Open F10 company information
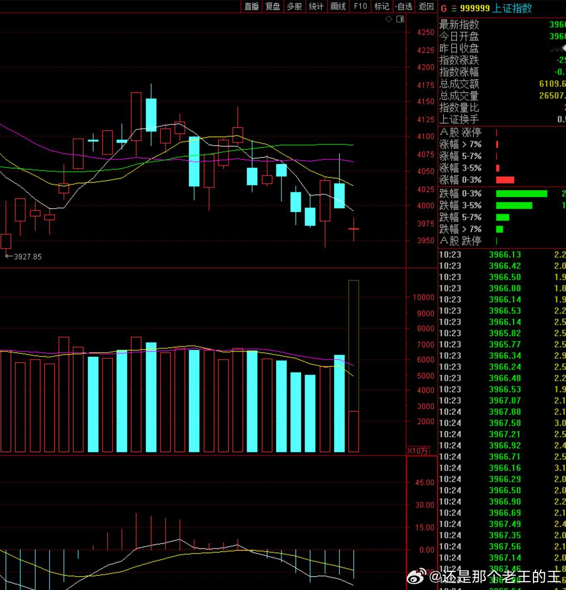The image size is (566, 590). tap(360, 6)
